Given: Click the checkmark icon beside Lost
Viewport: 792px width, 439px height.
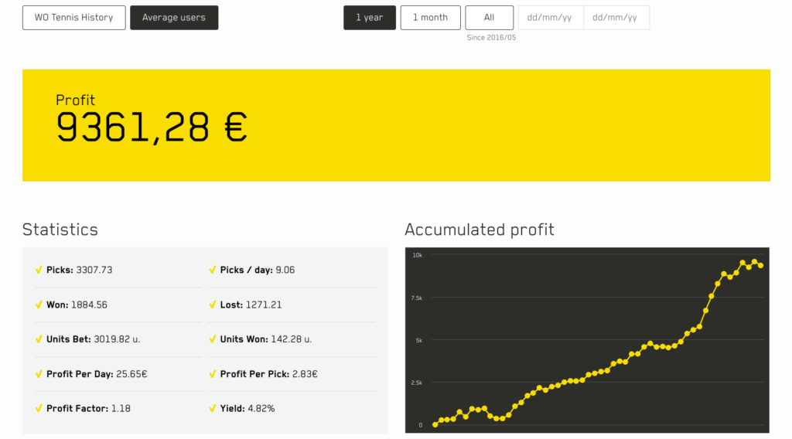Looking at the screenshot, I should tap(213, 305).
